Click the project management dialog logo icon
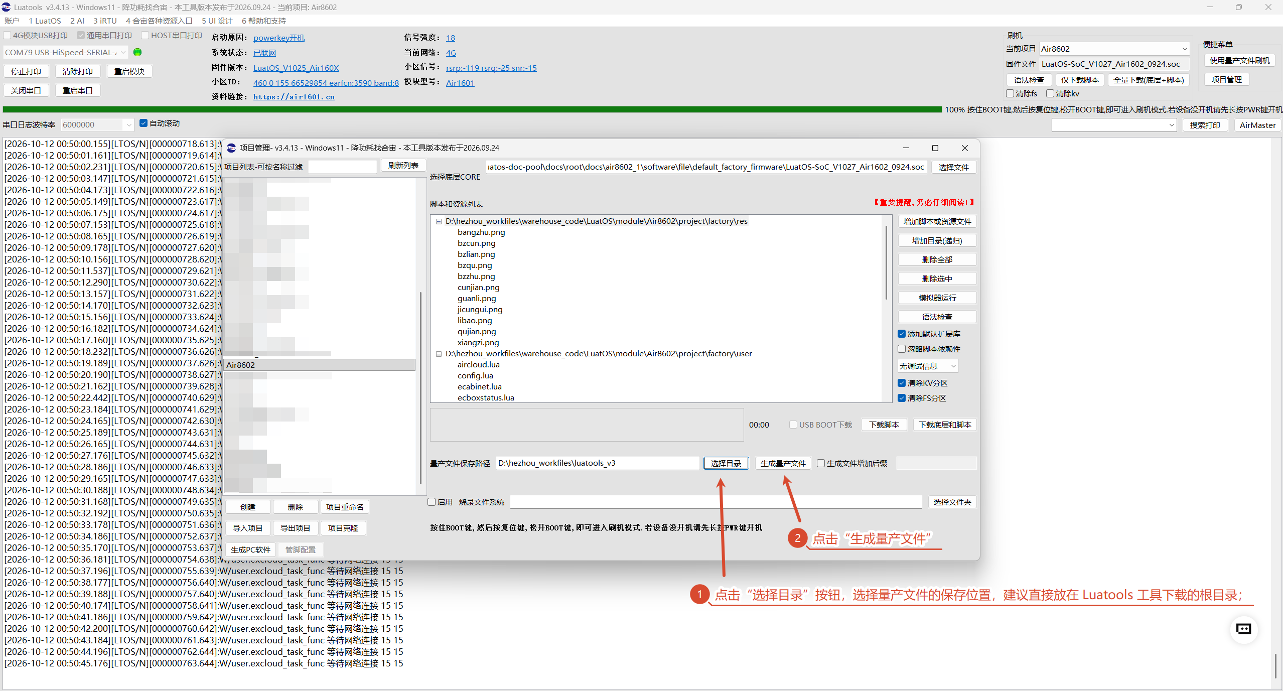Viewport: 1283px width, 691px height. coord(231,148)
